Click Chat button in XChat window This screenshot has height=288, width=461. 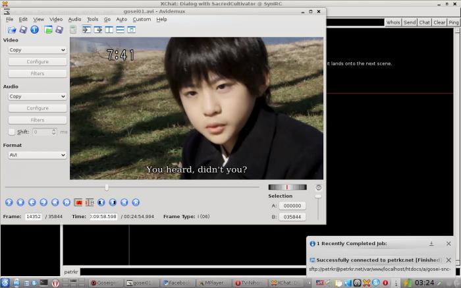tap(424, 22)
